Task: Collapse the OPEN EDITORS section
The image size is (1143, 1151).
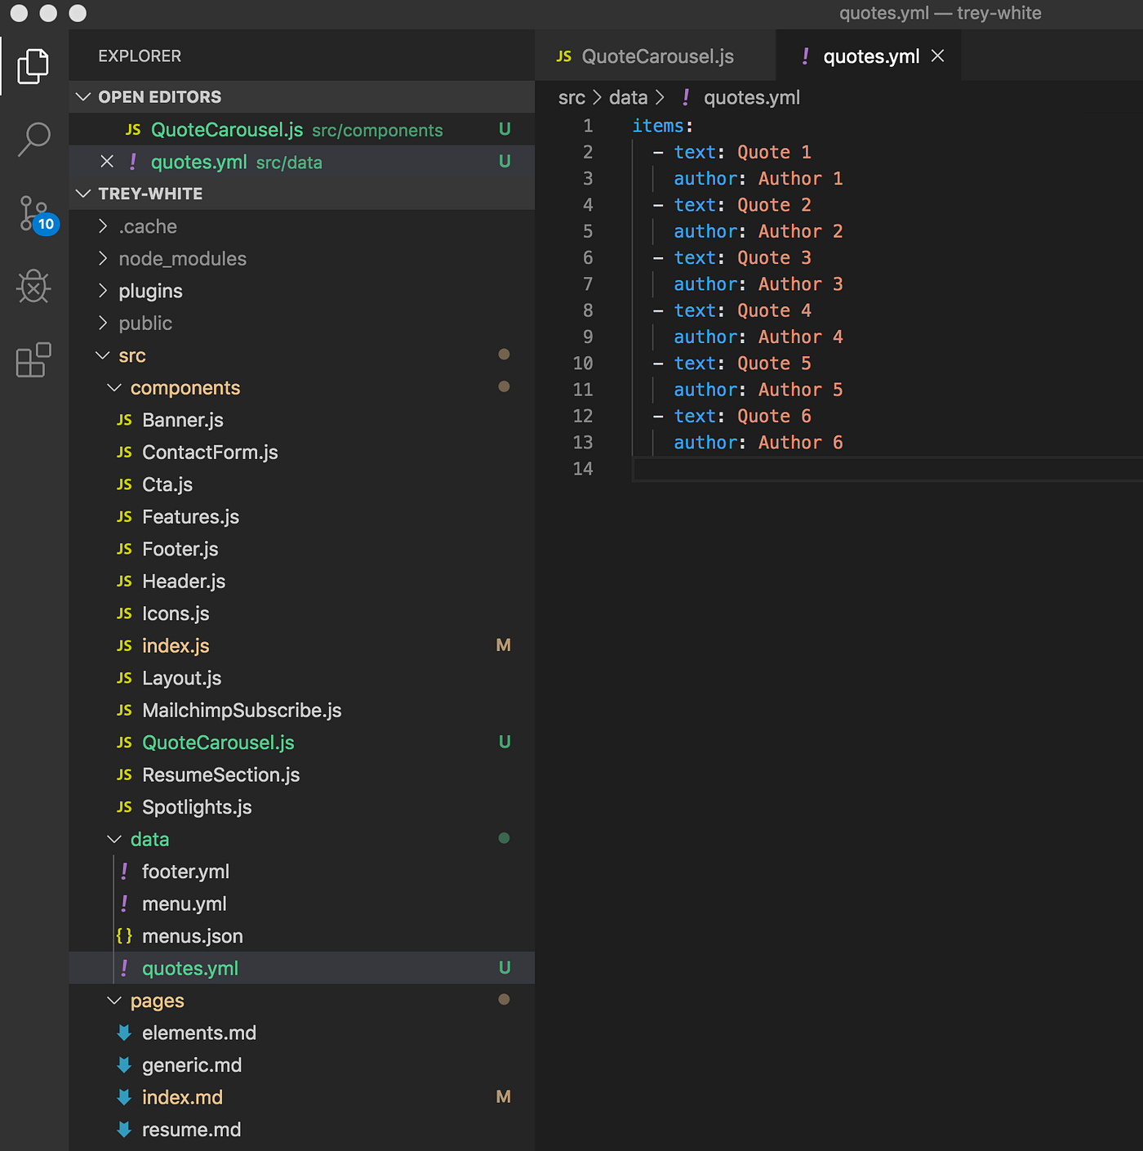Action: (83, 96)
